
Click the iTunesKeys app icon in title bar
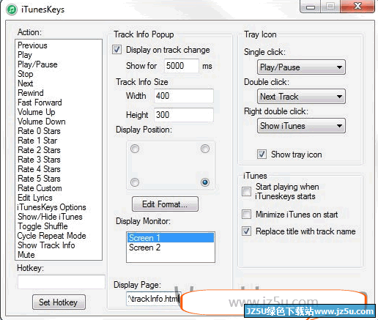12,10
